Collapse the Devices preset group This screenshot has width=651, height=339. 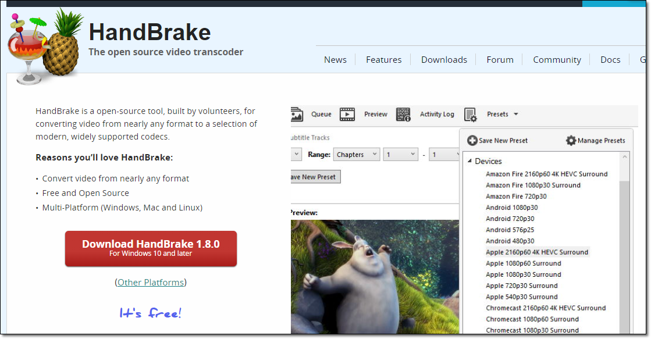(469, 161)
